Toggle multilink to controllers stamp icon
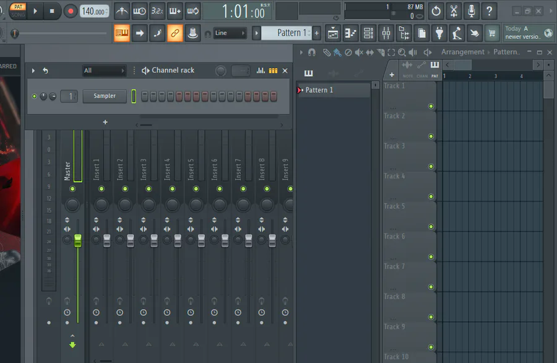557x363 pixels. [192, 33]
